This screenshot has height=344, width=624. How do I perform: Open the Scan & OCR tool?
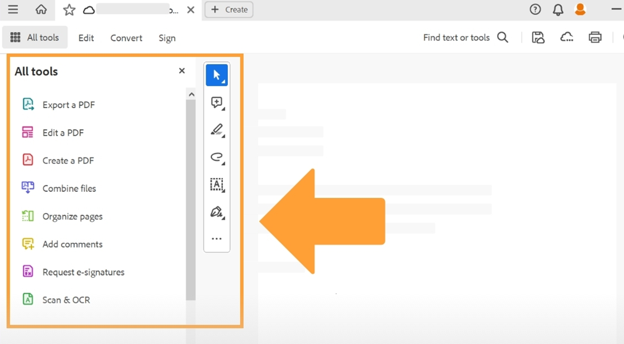(x=66, y=300)
